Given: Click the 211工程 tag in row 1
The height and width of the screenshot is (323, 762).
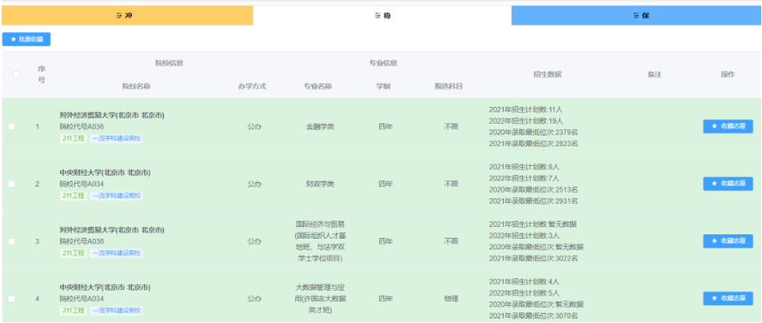Looking at the screenshot, I should pyautogui.click(x=73, y=138).
